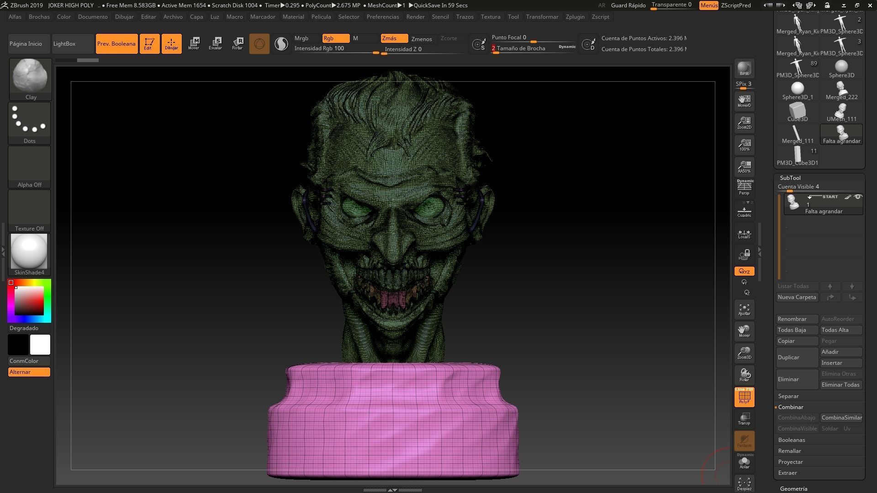Click the AA50% half-size icon
The width and height of the screenshot is (877, 493).
(x=744, y=167)
